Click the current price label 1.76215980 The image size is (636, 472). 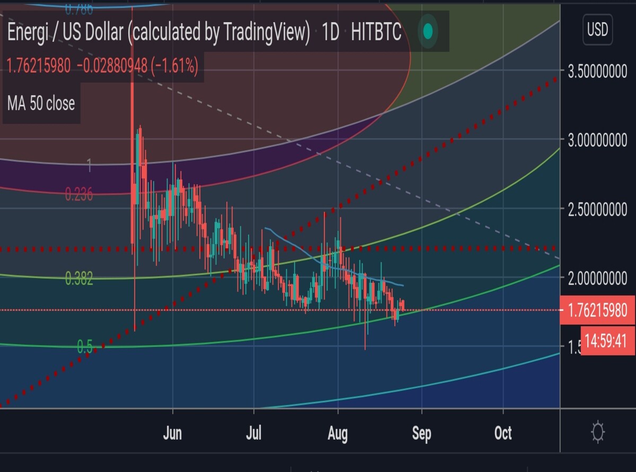(x=598, y=309)
